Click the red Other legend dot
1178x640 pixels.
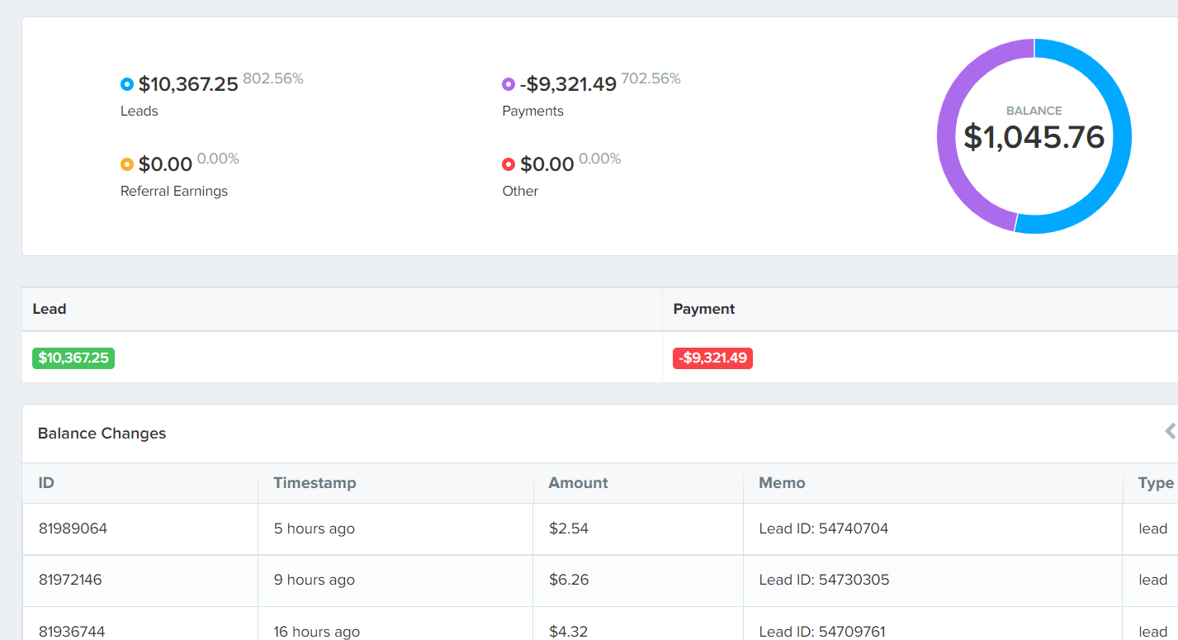click(509, 164)
